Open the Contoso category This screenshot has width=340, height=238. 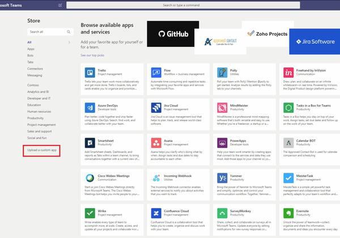click(33, 85)
